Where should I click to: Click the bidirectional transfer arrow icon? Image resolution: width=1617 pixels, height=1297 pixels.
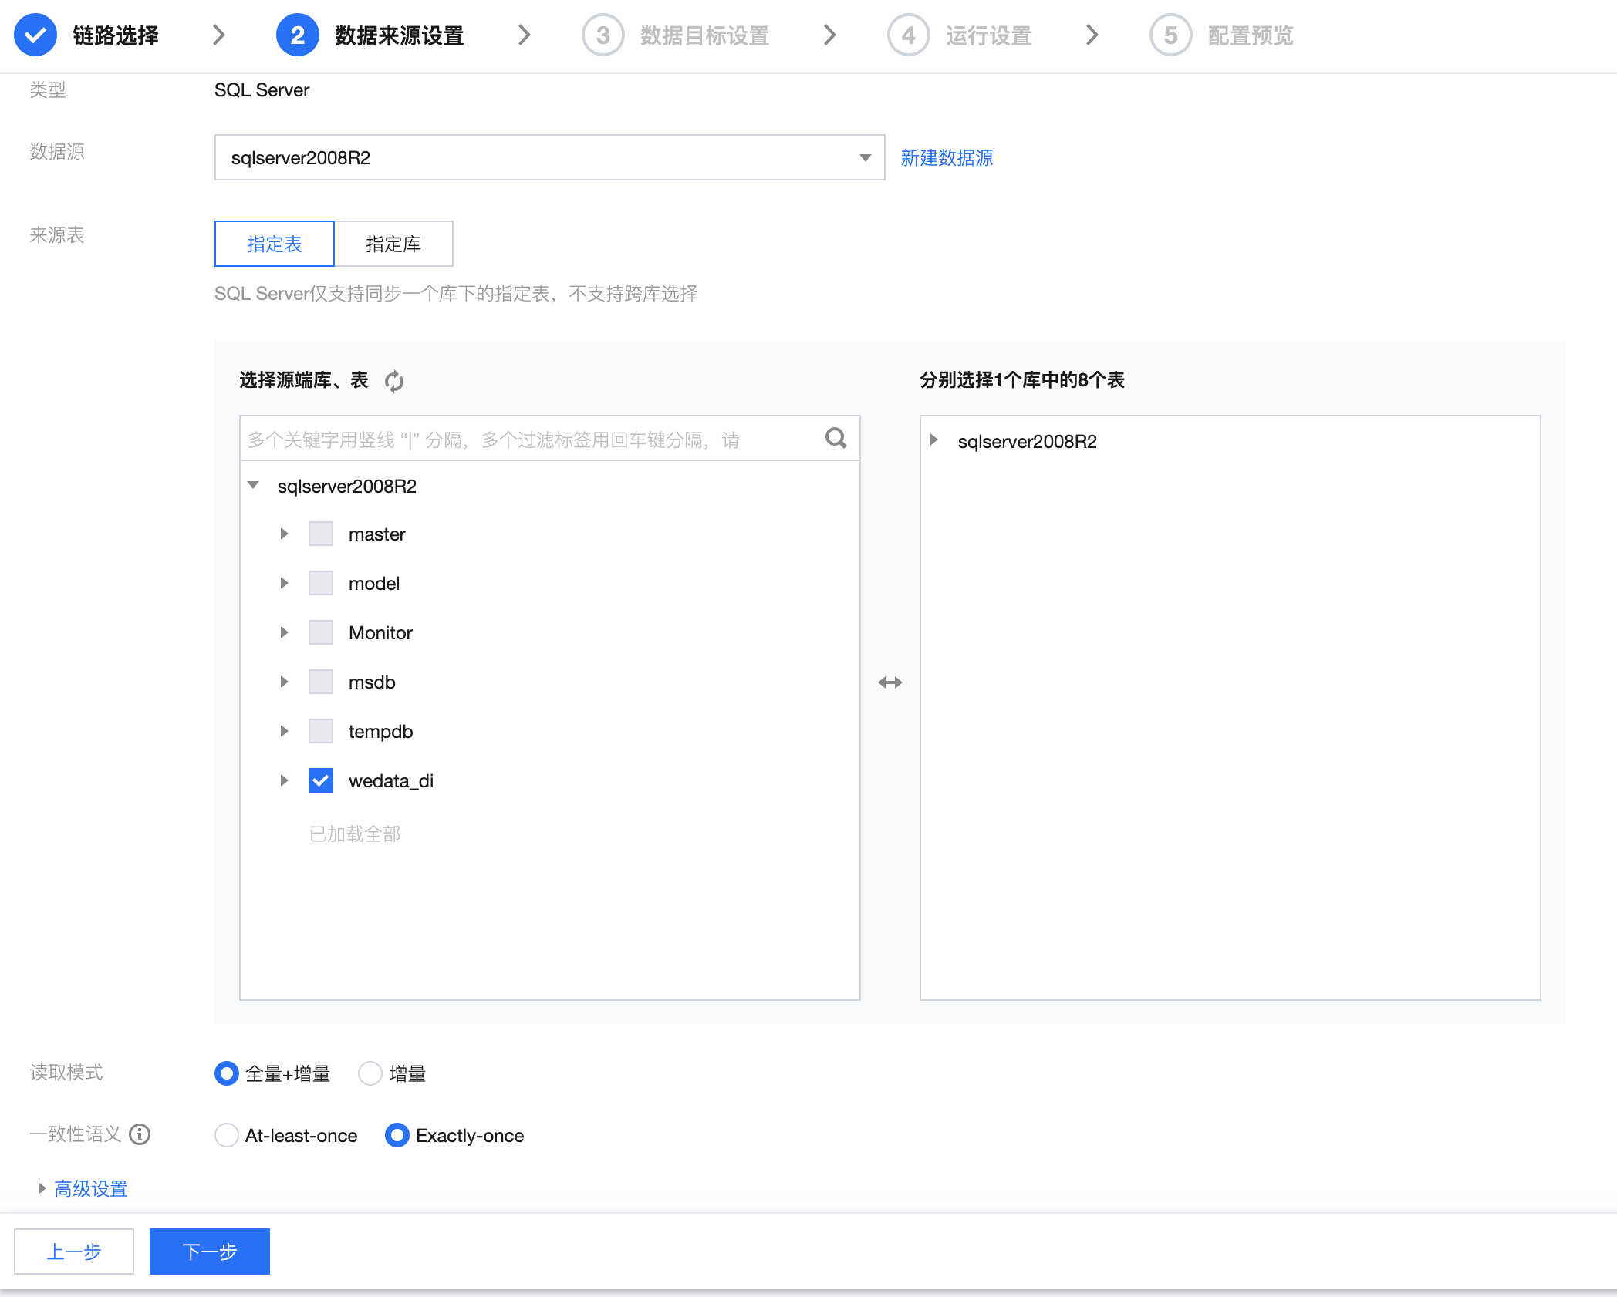890,682
